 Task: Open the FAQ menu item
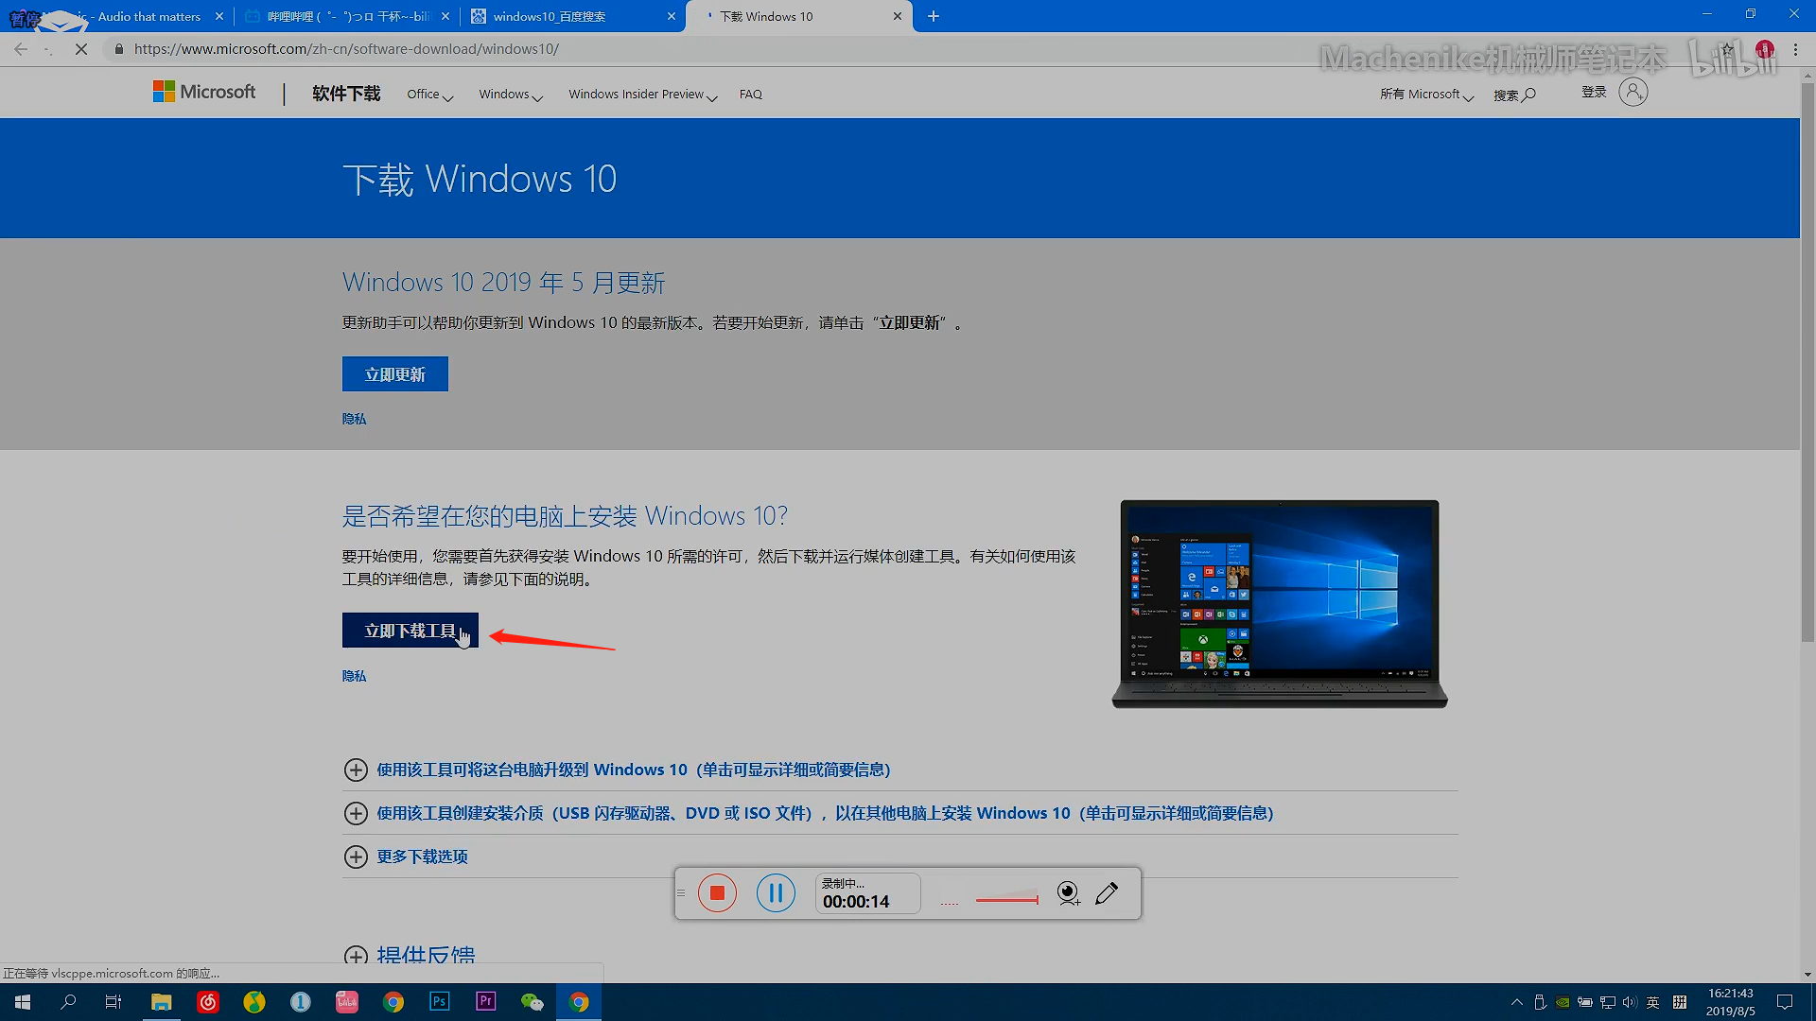pos(751,95)
